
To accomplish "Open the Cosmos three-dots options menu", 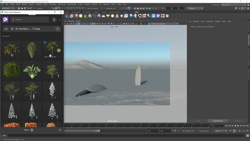I will (x=60, y=20).
